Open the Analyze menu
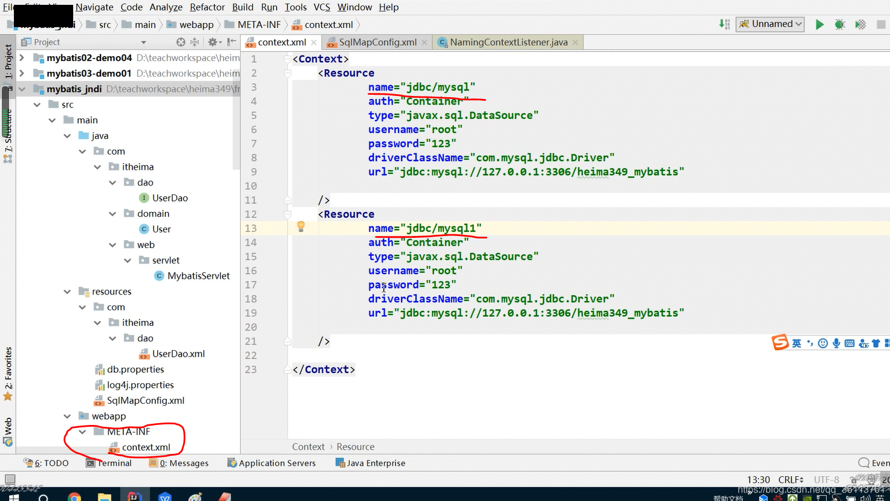The image size is (890, 501). [x=166, y=7]
